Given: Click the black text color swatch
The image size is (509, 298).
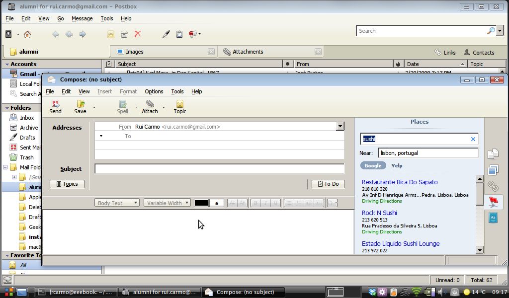Looking at the screenshot, I should pyautogui.click(x=201, y=203).
